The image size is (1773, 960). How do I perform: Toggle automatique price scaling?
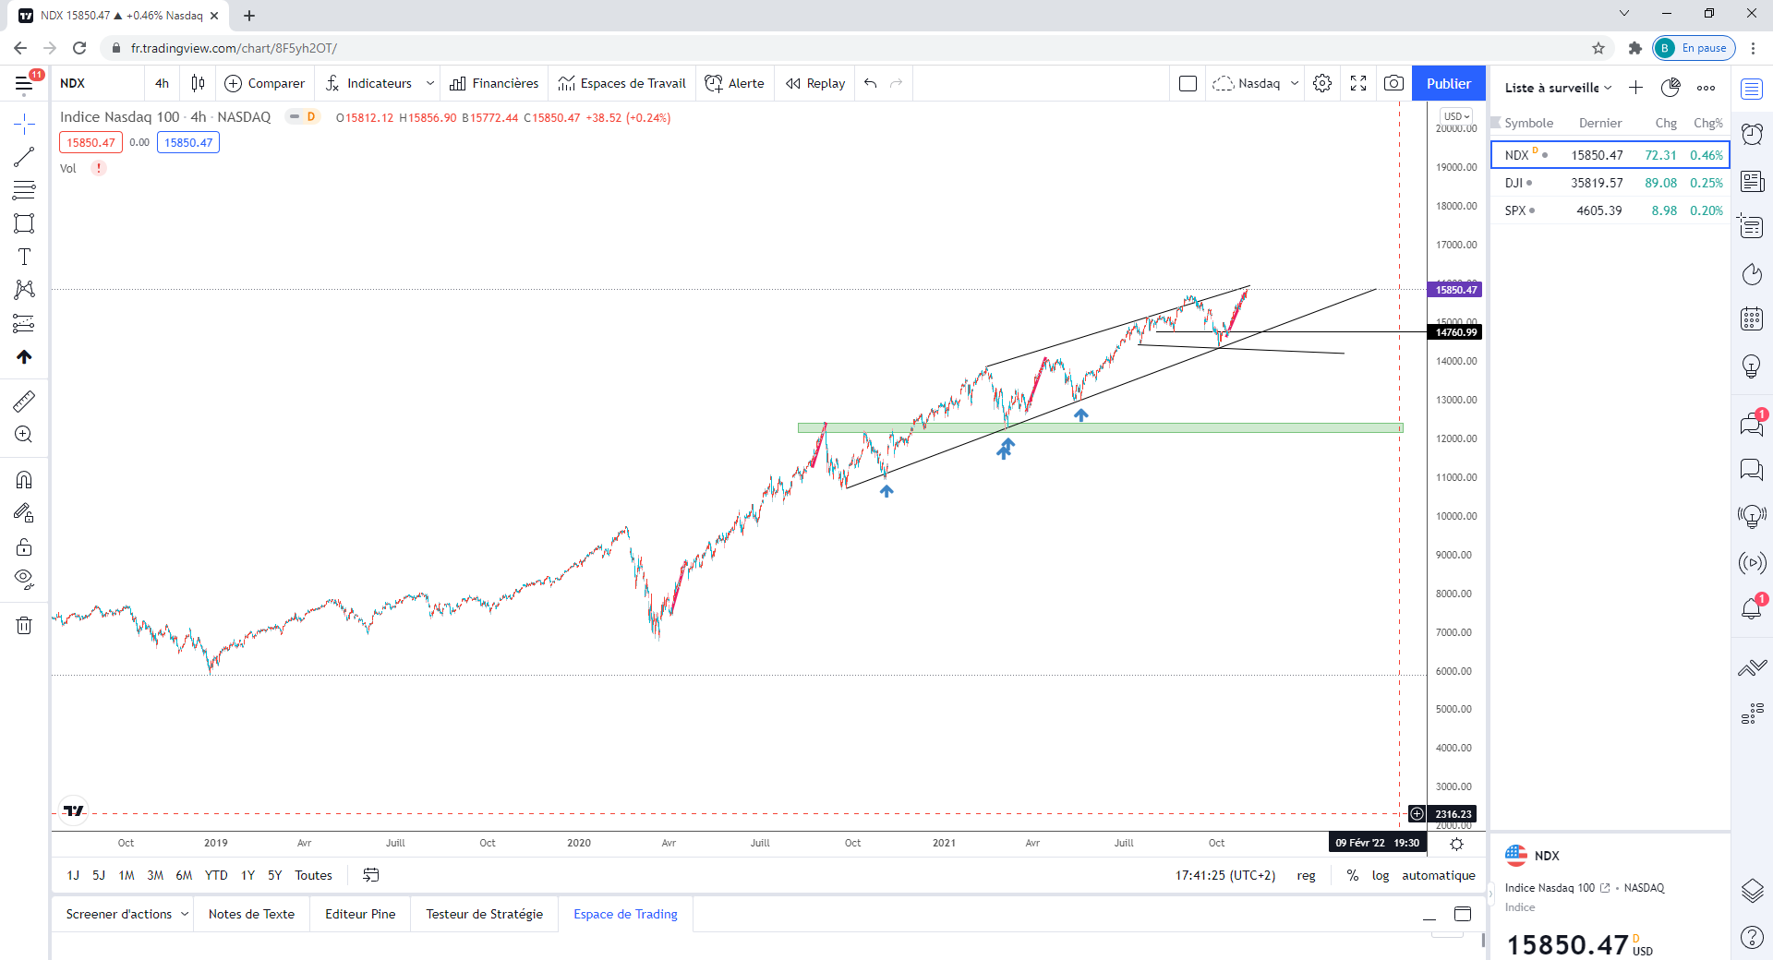1439,875
